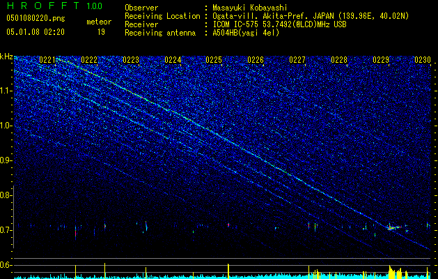Click the 0.9 frequency axis label
The height and width of the screenshot is (279, 438).
point(6,160)
